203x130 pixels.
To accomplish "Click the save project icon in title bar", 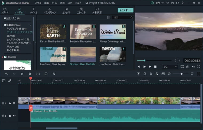I will coord(173,3).
